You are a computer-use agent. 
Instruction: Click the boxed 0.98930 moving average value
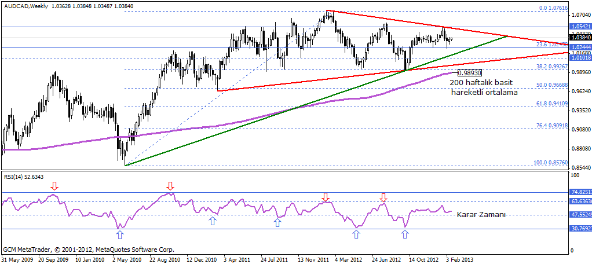pyautogui.click(x=470, y=72)
